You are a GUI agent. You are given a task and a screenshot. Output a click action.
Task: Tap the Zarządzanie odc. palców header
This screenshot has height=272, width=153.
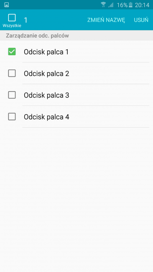(38, 36)
